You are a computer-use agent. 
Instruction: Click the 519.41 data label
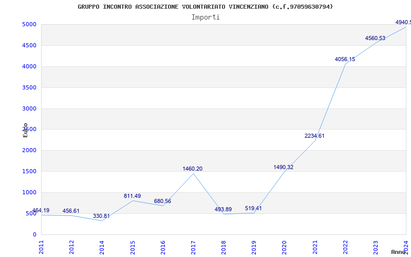point(253,208)
